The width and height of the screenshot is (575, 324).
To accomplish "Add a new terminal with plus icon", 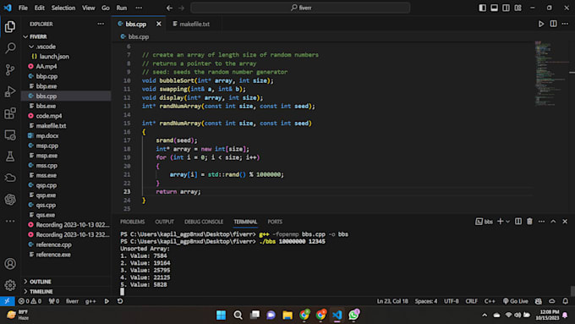I will (x=500, y=222).
